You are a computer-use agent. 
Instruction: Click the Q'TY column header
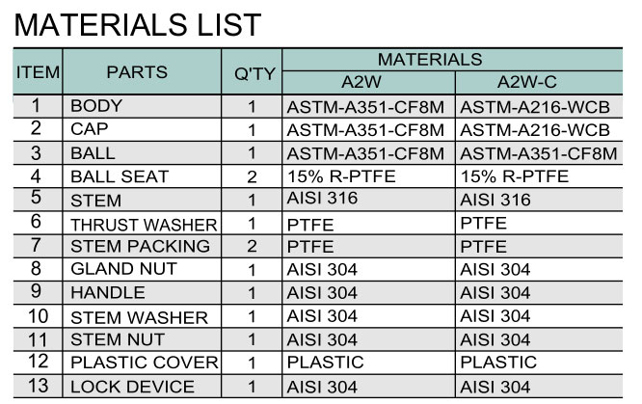point(253,72)
